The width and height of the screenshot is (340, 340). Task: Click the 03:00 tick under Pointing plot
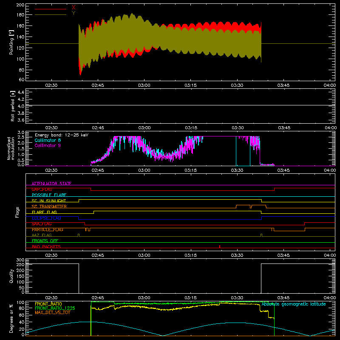(x=144, y=85)
